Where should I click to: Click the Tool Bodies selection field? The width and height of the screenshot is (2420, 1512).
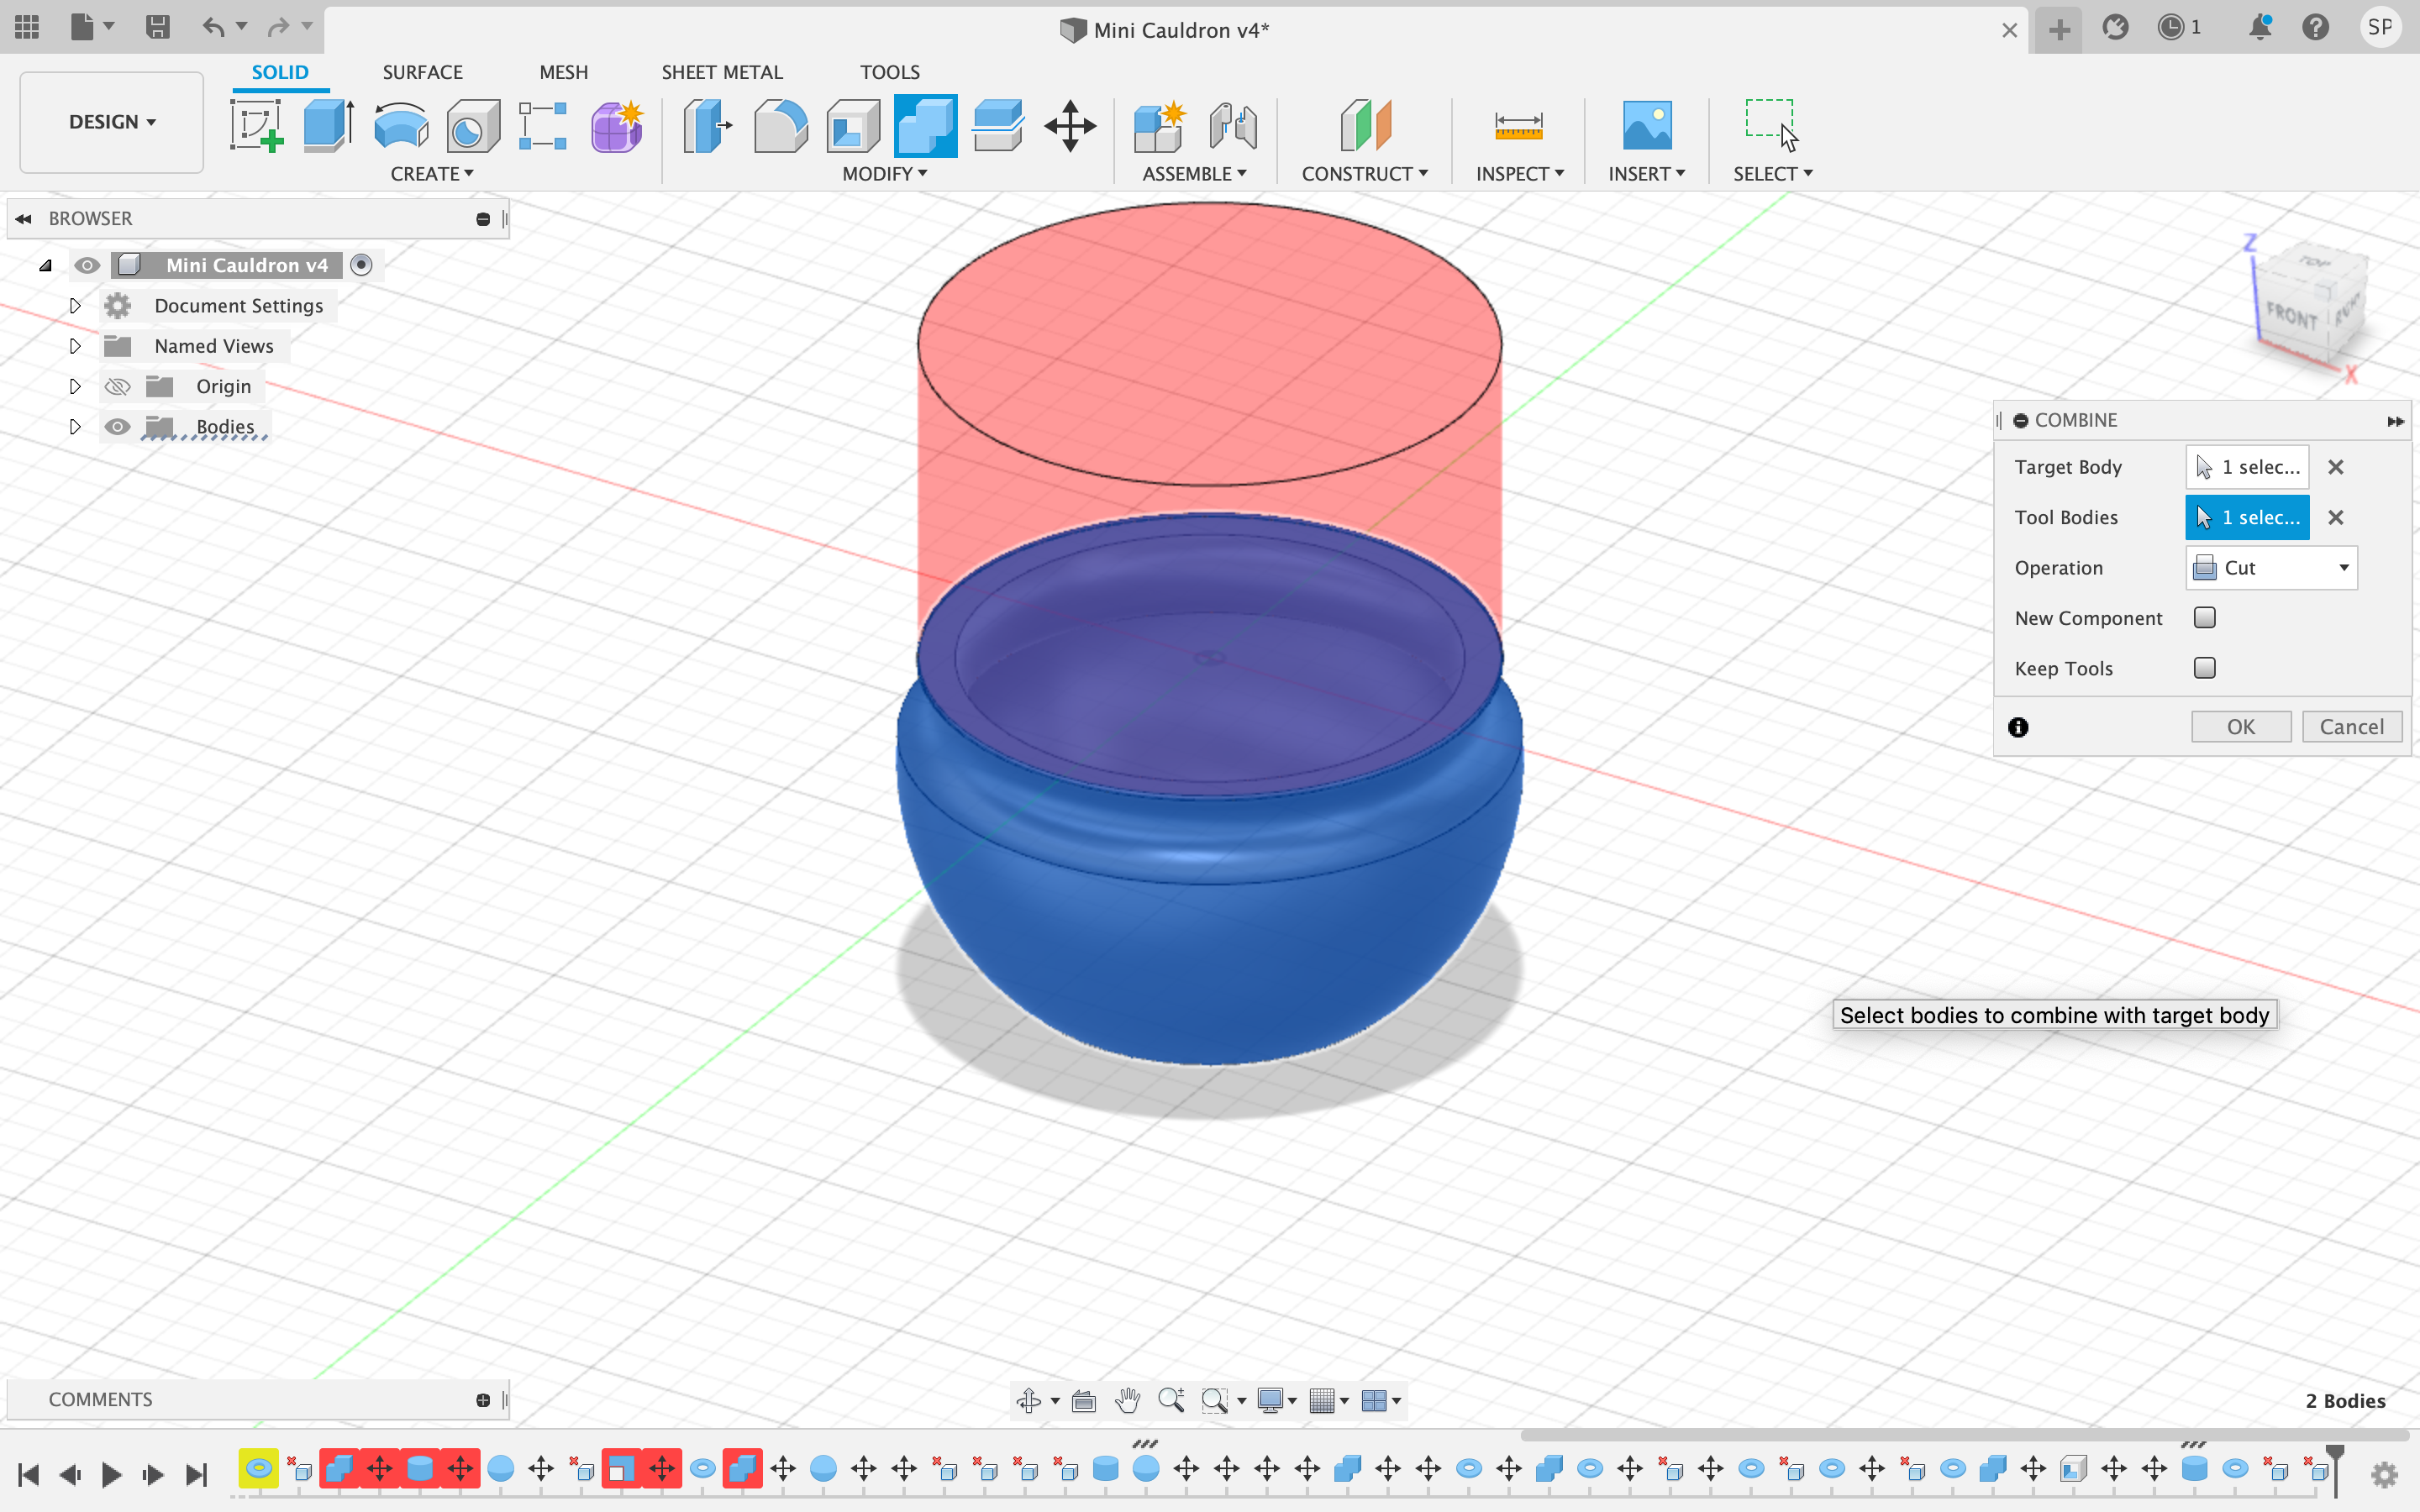[2248, 517]
